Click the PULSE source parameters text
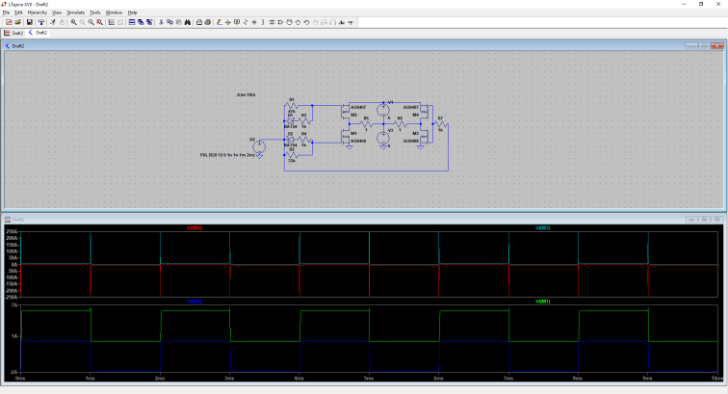This screenshot has height=394, width=728. pyautogui.click(x=227, y=154)
